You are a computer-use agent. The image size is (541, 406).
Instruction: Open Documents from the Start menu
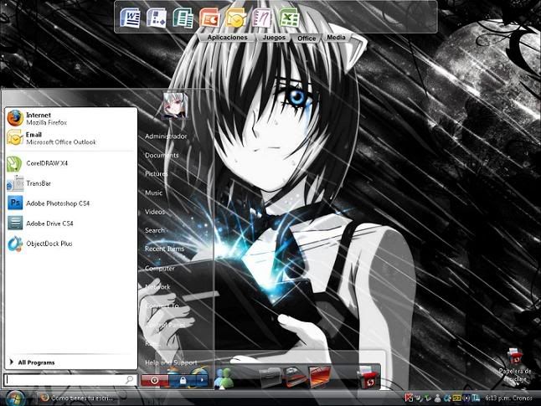click(162, 155)
